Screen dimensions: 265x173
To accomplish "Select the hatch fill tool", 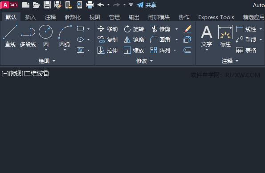I will tap(81, 50).
